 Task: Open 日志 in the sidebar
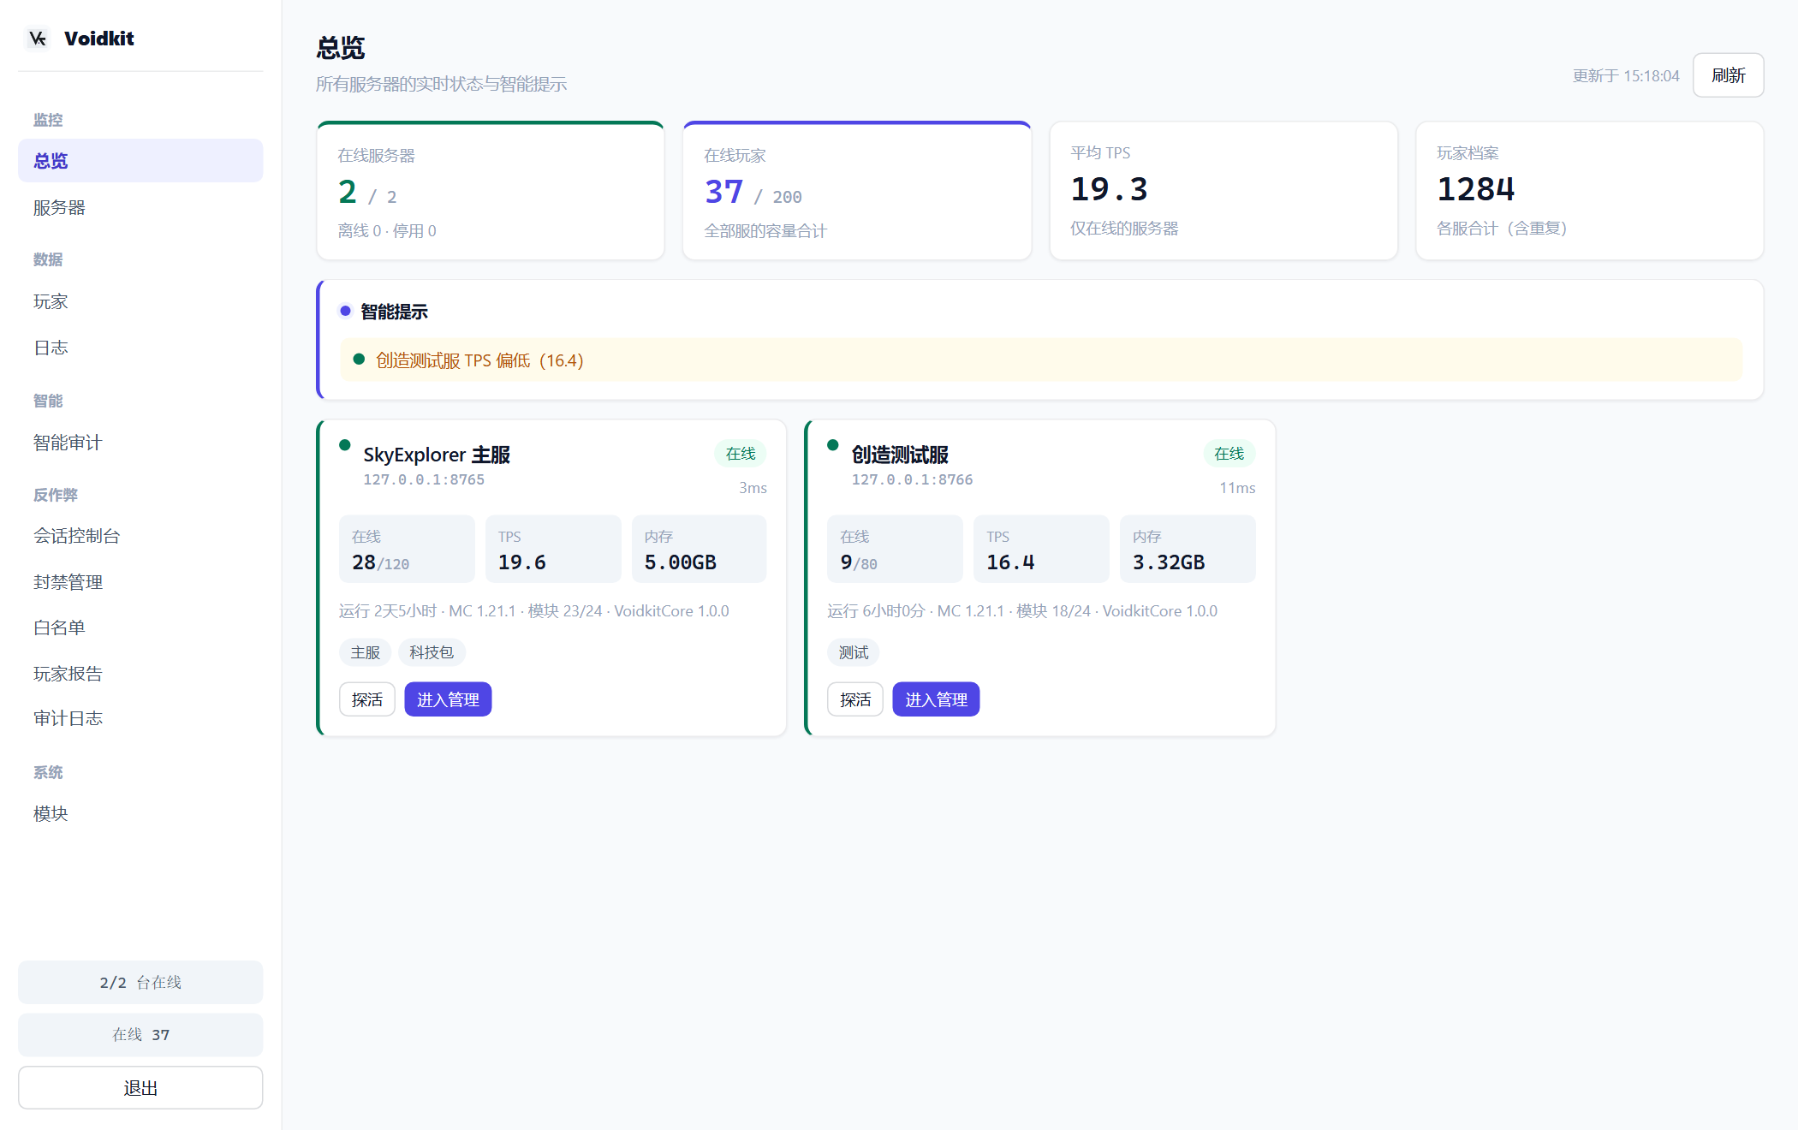140,348
